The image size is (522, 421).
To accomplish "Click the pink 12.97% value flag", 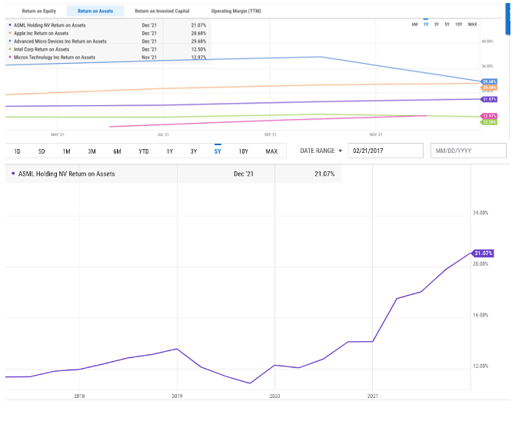I will pos(489,116).
